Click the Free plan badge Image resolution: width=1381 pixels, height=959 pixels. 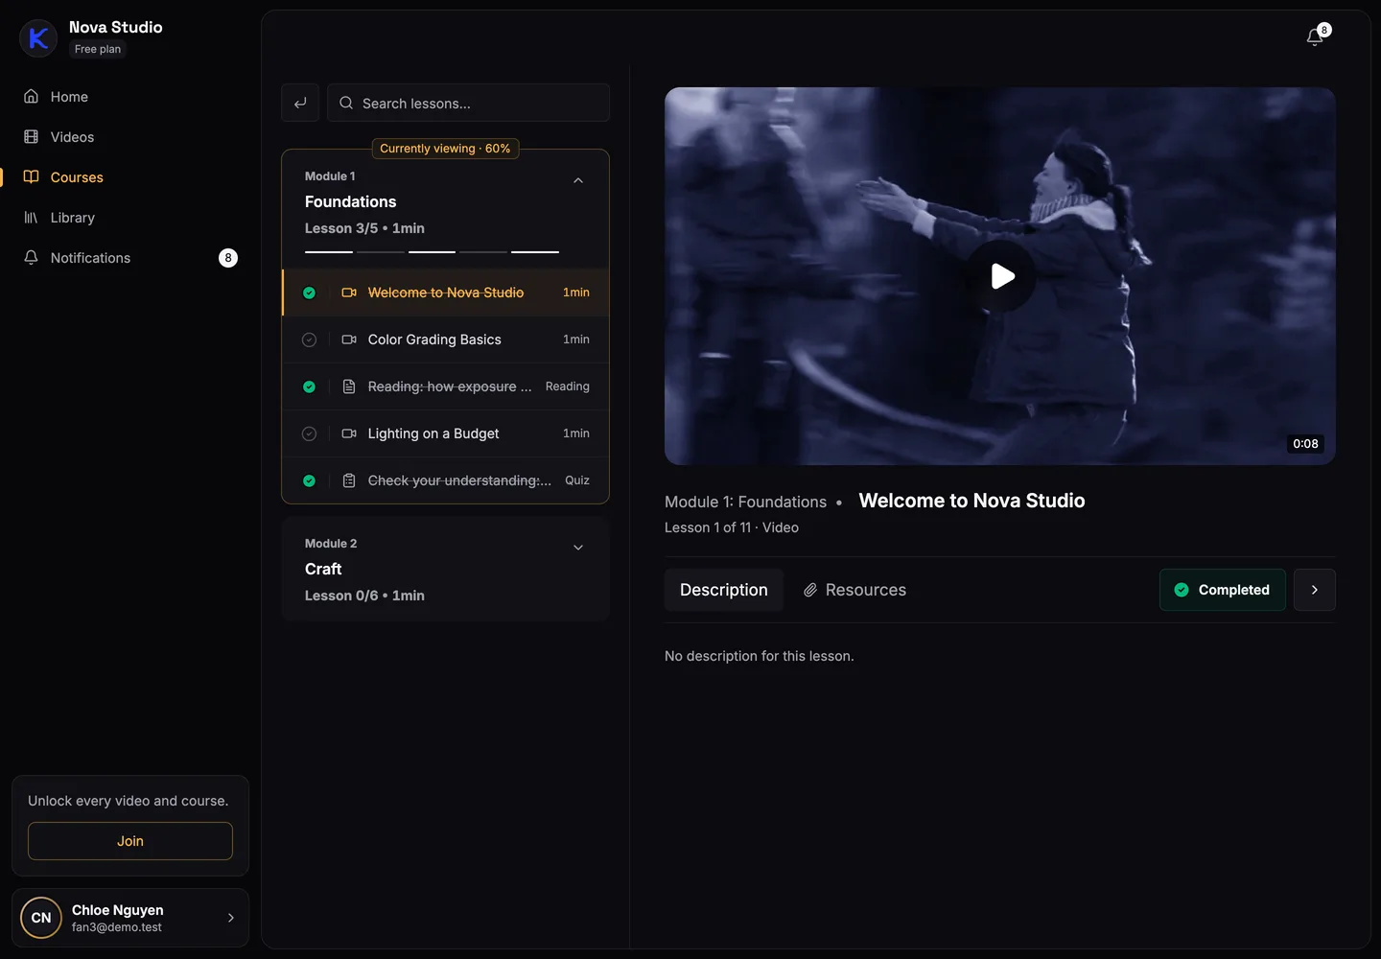coord(98,49)
